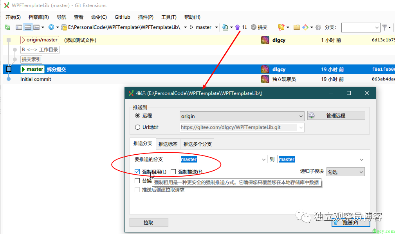This screenshot has width=395, height=234.
Task: Click the purple push arrow toolbar icon
Action: (x=238, y=27)
